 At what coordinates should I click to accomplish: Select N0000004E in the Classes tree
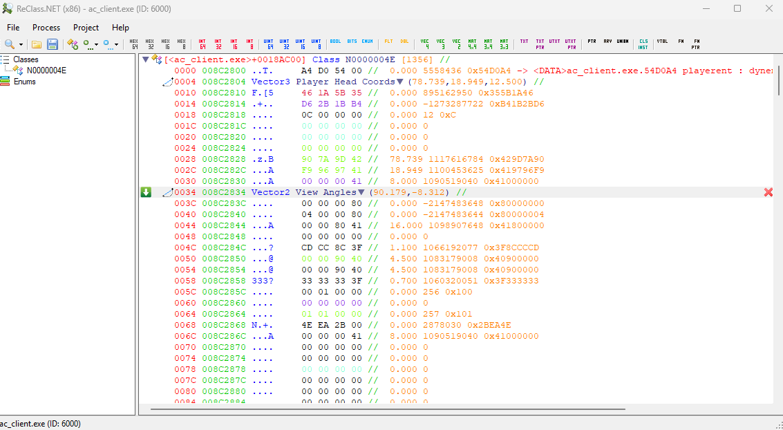pos(46,71)
